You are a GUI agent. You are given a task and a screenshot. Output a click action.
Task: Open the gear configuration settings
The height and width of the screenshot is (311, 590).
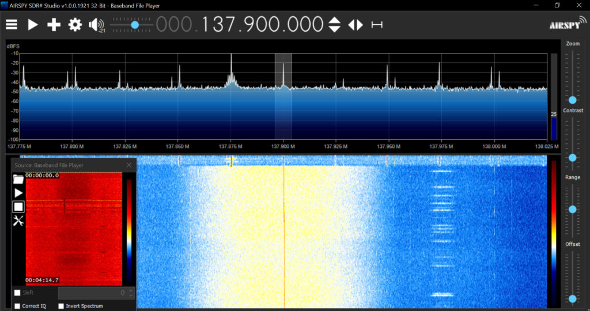click(x=75, y=25)
